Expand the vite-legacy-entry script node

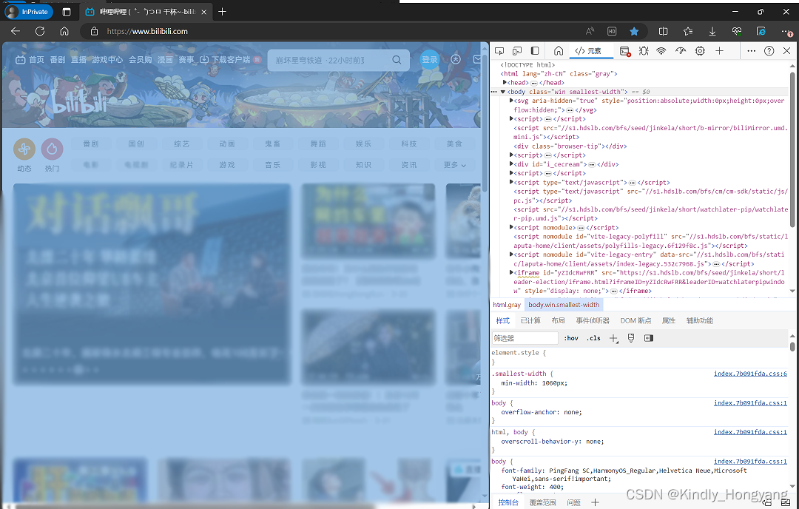(x=511, y=254)
